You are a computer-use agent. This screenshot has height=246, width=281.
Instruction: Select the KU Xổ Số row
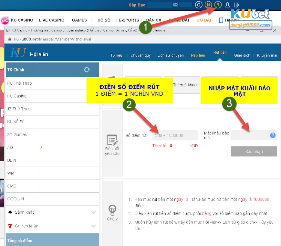tap(52, 122)
